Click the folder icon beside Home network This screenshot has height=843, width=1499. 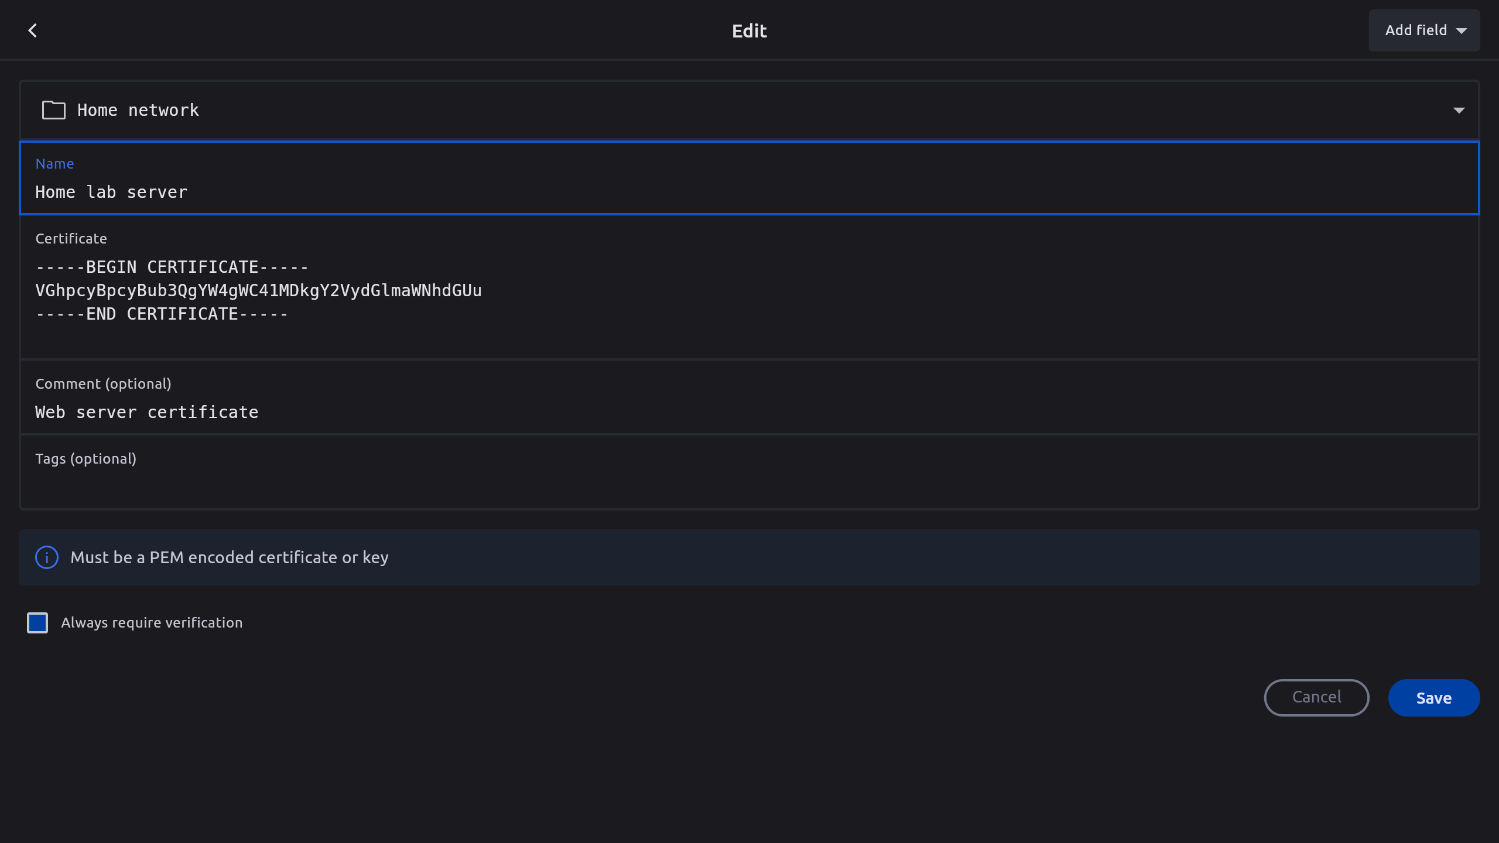[53, 110]
